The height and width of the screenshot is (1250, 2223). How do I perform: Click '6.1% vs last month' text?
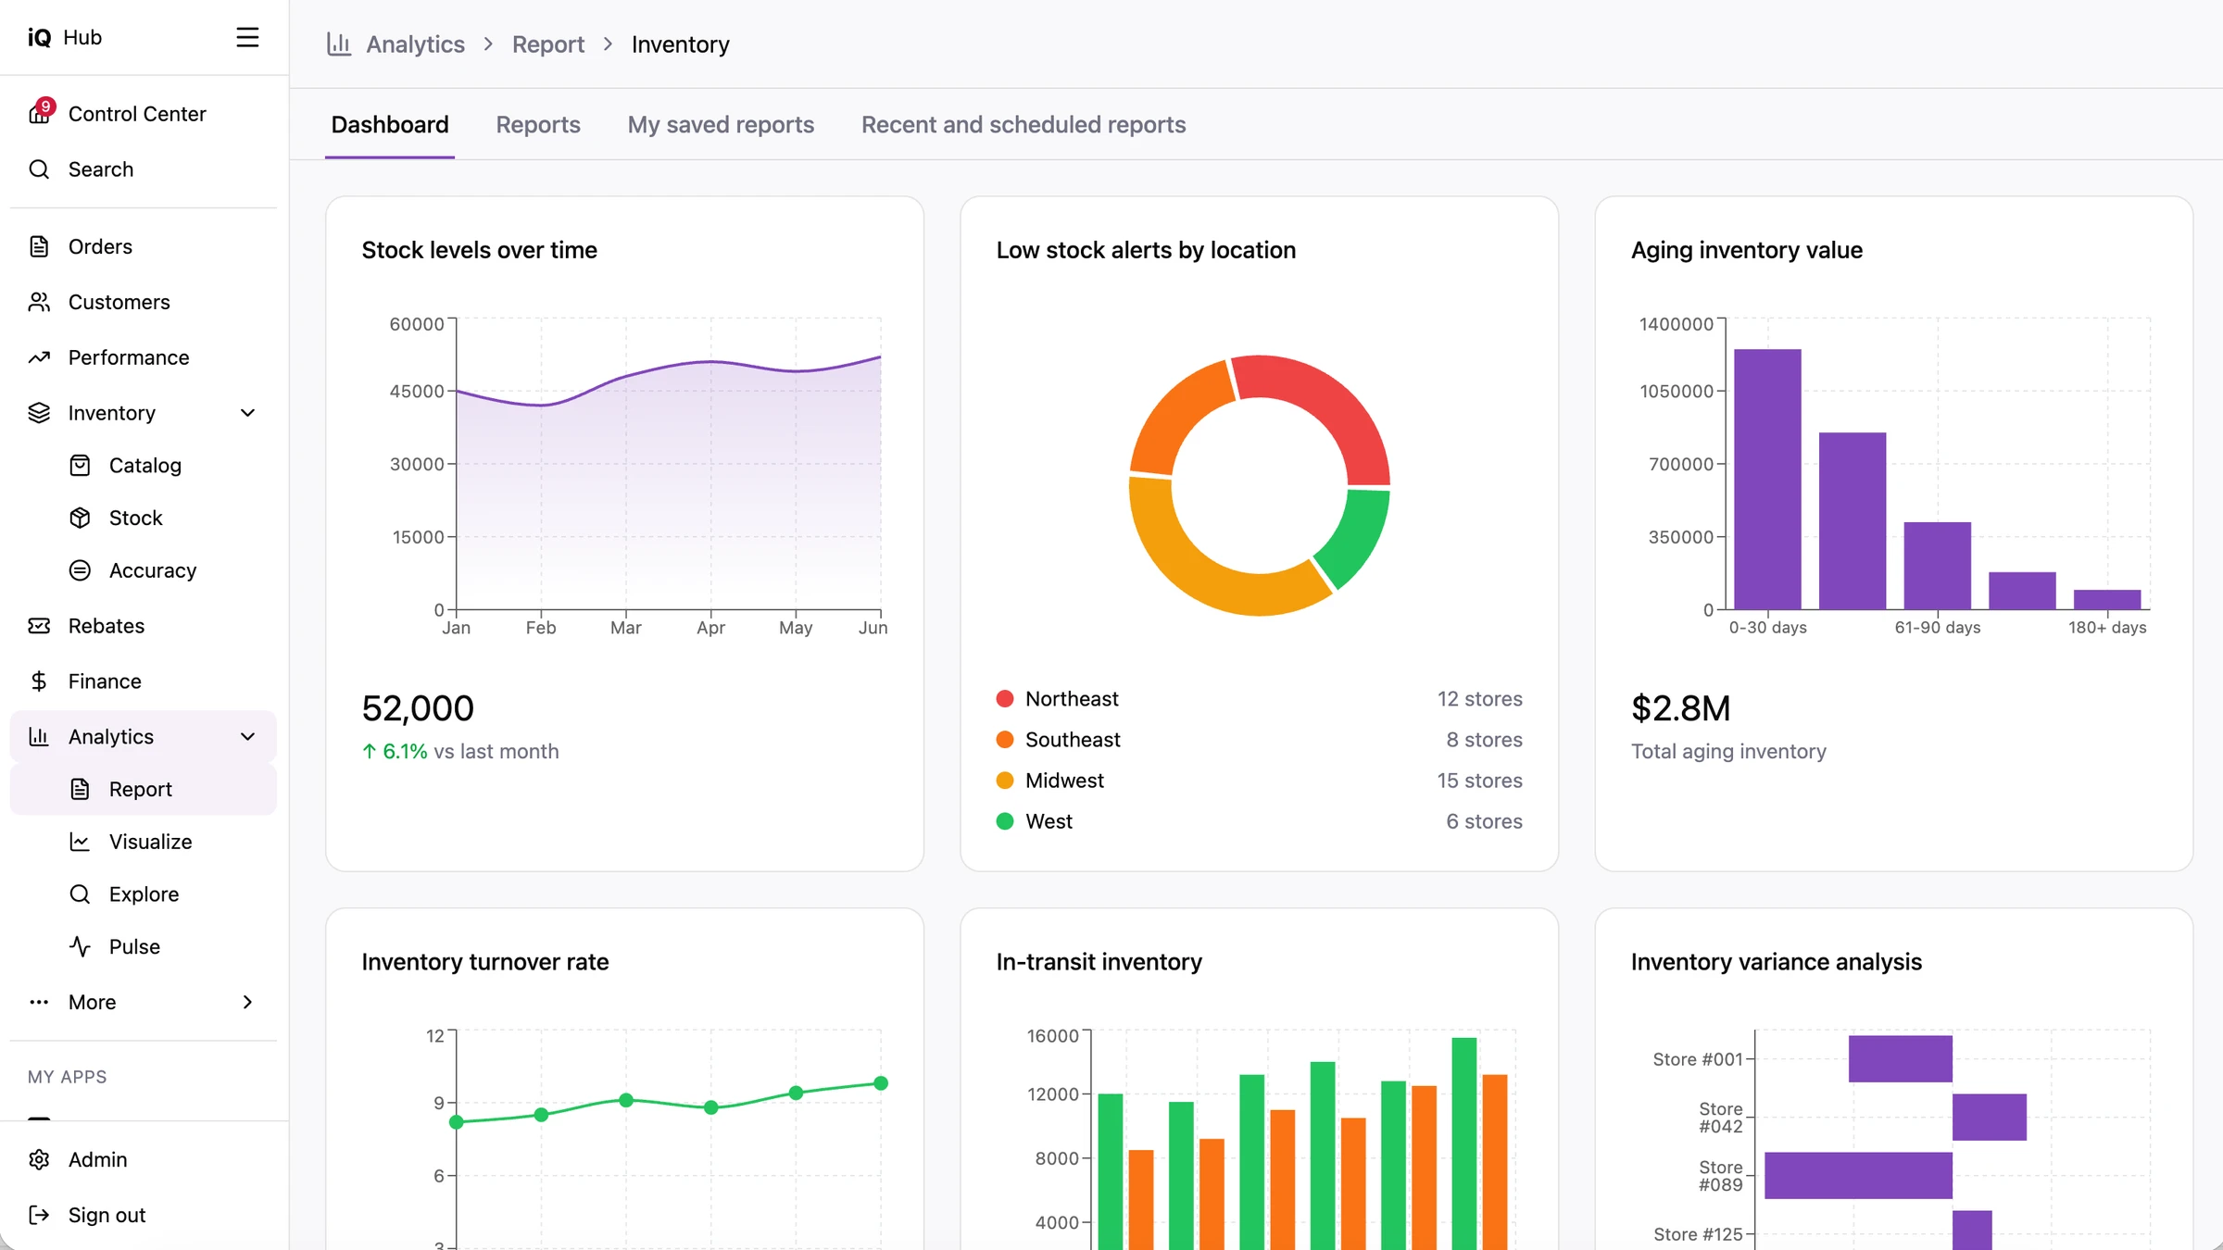coord(460,752)
